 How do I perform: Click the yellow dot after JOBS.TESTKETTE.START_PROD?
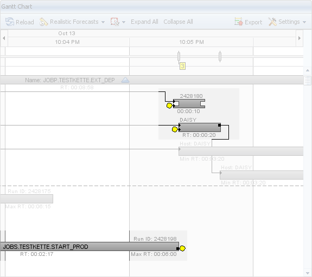[x=182, y=248]
